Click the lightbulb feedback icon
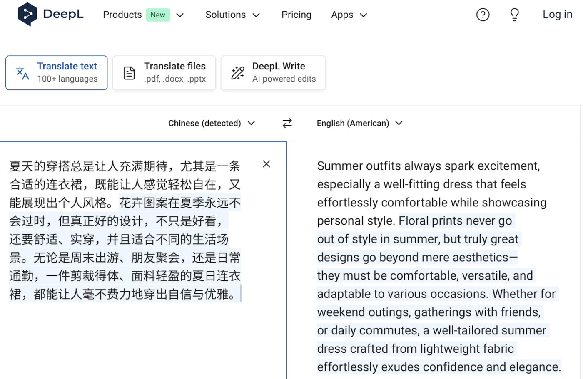This screenshot has width=583, height=379. point(514,14)
